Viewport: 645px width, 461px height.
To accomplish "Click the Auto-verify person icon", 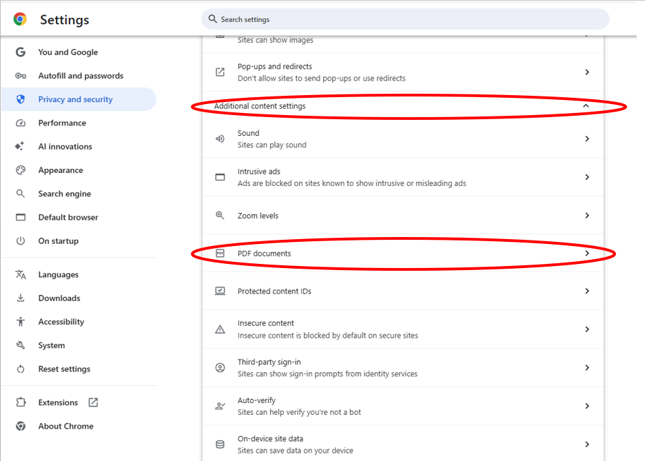I will click(220, 405).
